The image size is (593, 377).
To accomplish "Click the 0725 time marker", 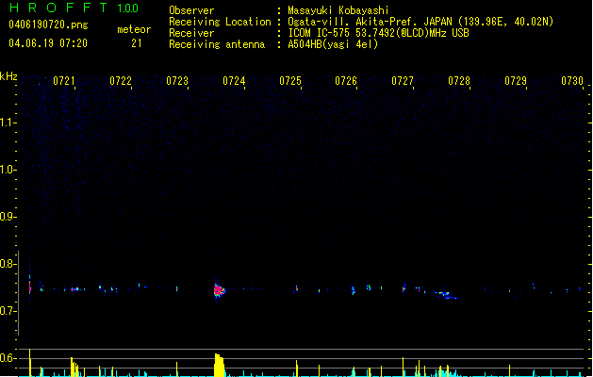I will pos(290,81).
